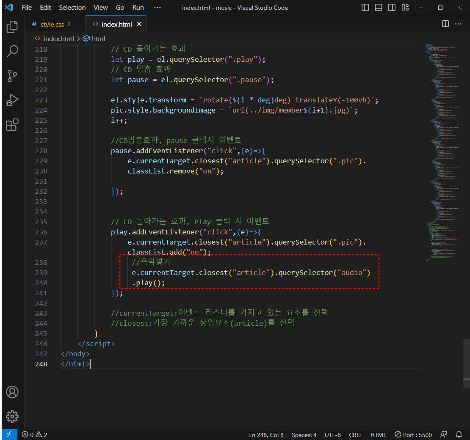Toggle primary side bar layout button

coord(365,8)
